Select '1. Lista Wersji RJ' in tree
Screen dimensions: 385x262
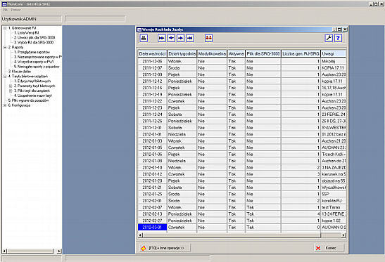26,32
